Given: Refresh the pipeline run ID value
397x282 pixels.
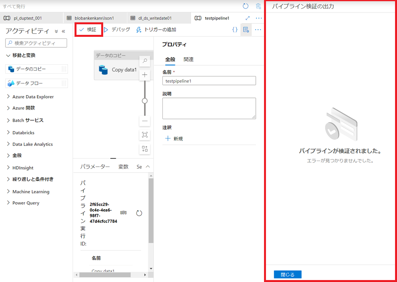Looking at the screenshot, I should pos(139,212).
